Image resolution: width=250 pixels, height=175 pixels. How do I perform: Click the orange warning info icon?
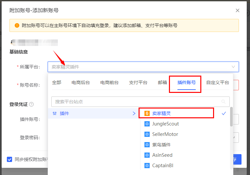pyautogui.click(x=17, y=25)
